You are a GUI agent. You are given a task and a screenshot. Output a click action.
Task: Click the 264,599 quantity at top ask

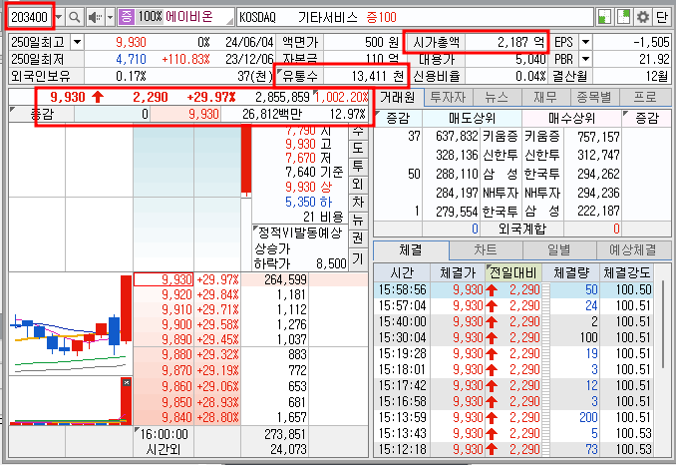[285, 279]
